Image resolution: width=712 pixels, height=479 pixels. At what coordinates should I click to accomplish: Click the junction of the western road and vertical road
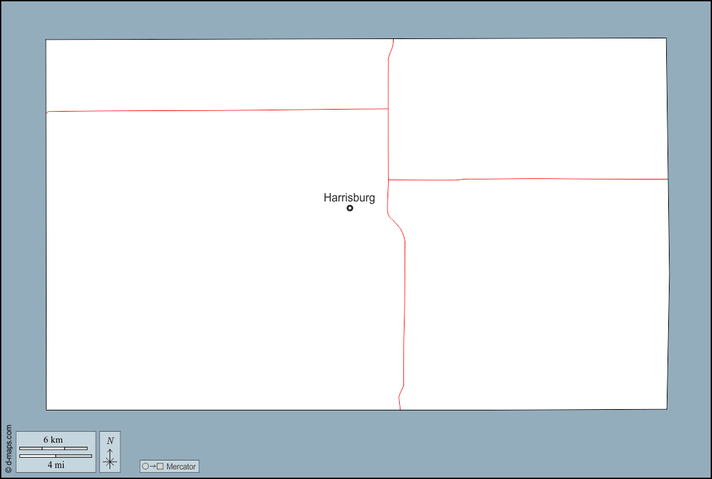click(388, 108)
